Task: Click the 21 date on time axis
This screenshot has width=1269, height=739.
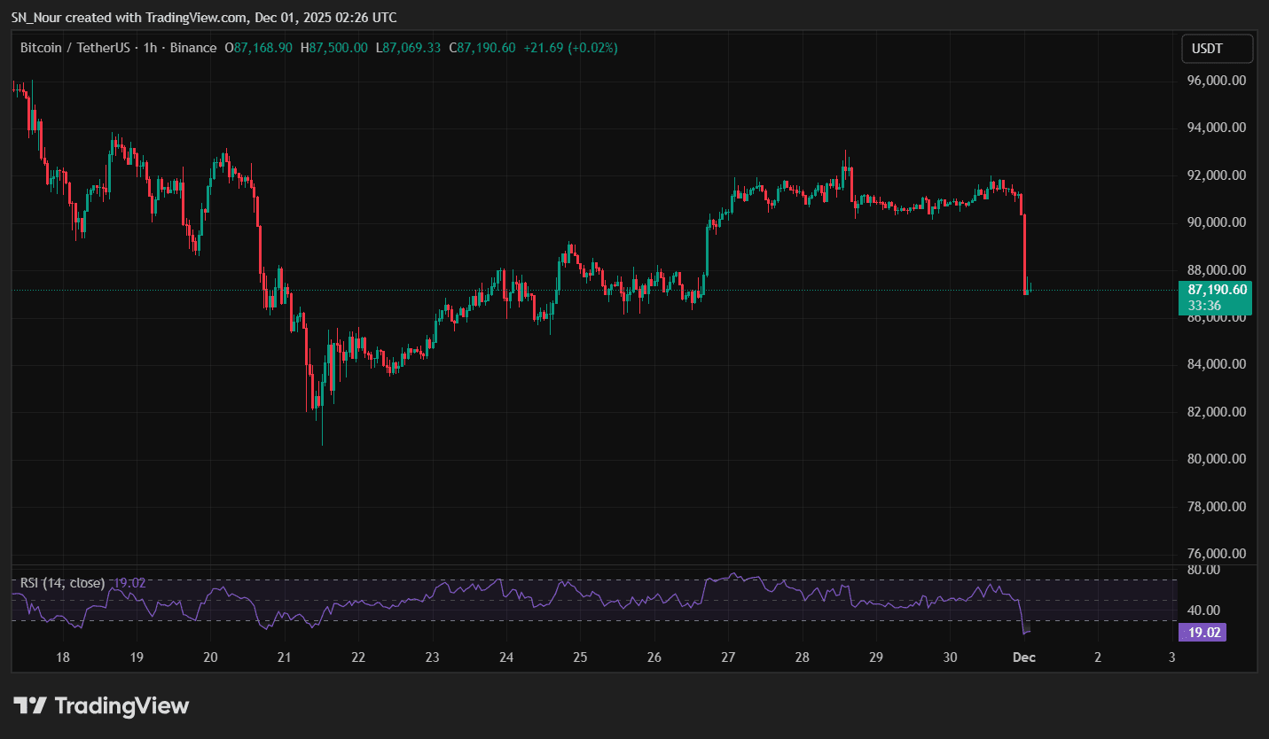Action: tap(285, 657)
